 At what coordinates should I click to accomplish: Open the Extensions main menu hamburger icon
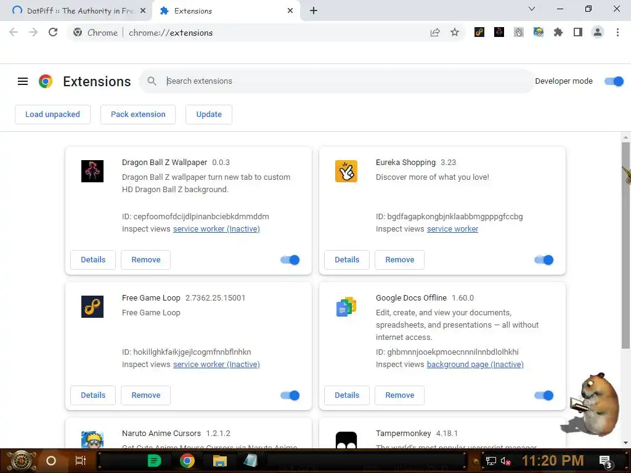coord(23,81)
